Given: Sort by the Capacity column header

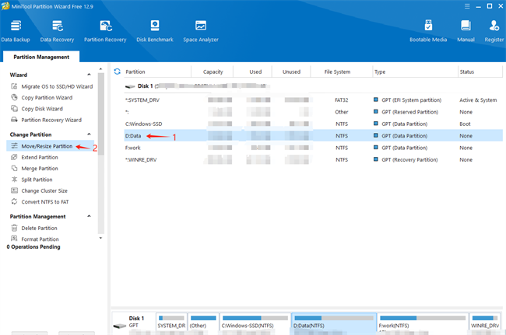Looking at the screenshot, I should (x=213, y=72).
